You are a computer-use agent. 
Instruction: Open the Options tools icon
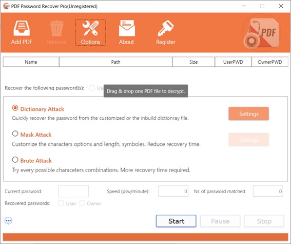pos(90,28)
